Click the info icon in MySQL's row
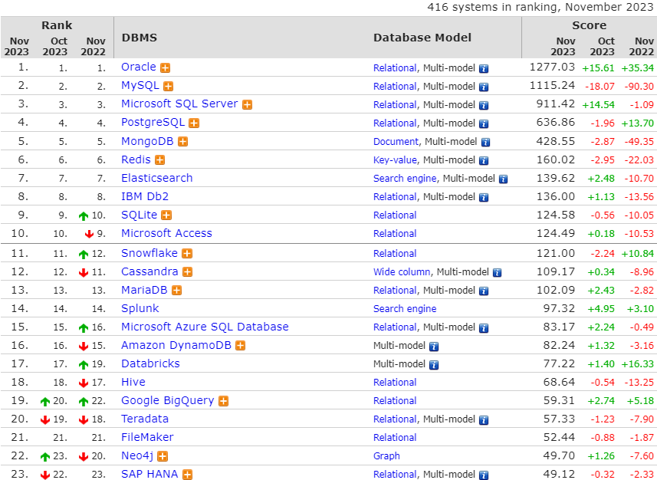 tap(484, 87)
